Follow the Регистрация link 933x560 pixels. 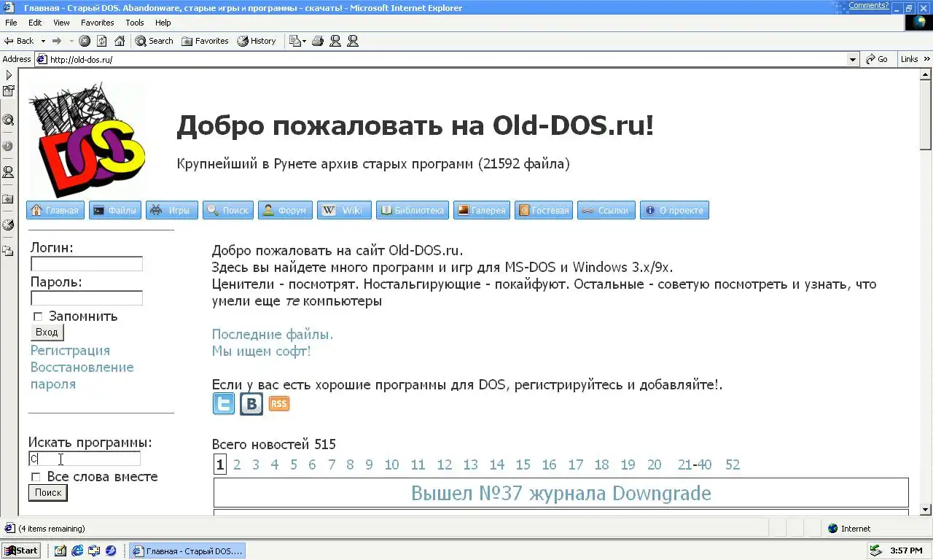pos(70,351)
